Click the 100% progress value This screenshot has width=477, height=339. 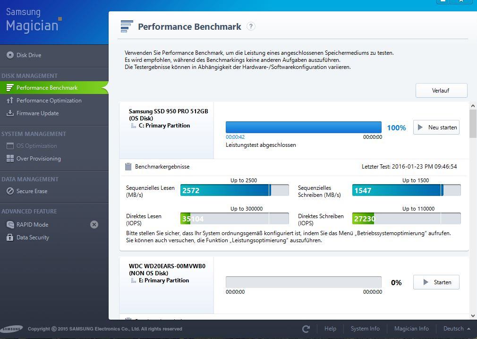(x=396, y=127)
